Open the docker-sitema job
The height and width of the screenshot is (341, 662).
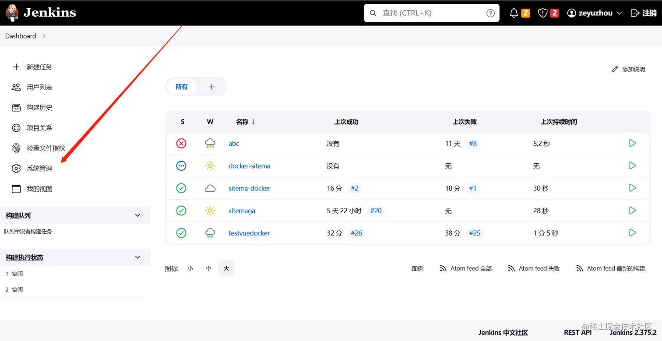(x=250, y=166)
